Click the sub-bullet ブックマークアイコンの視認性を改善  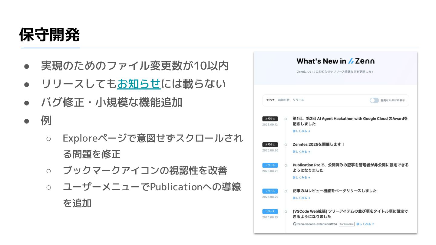145,171
